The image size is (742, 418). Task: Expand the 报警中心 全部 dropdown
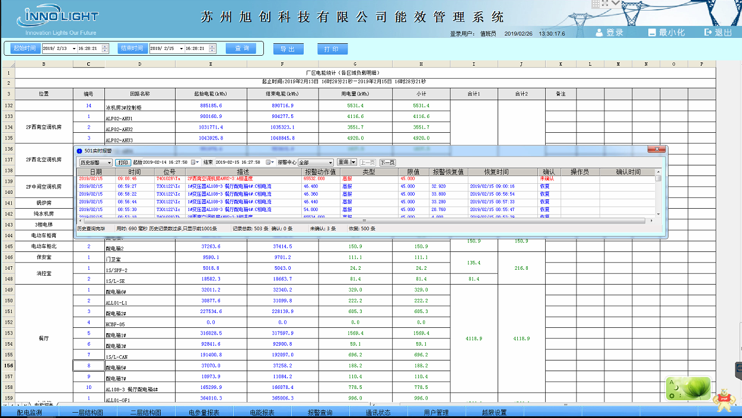[330, 162]
